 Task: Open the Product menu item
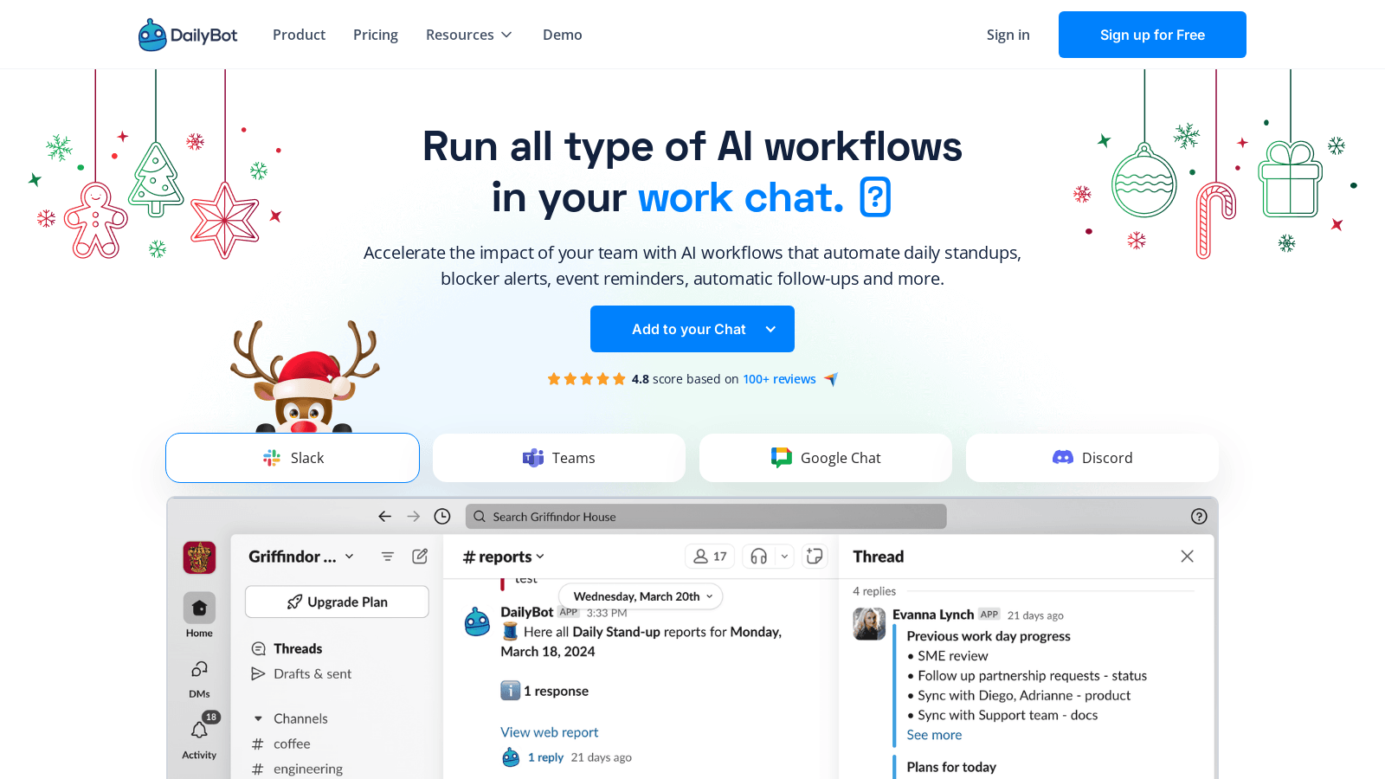299,35
